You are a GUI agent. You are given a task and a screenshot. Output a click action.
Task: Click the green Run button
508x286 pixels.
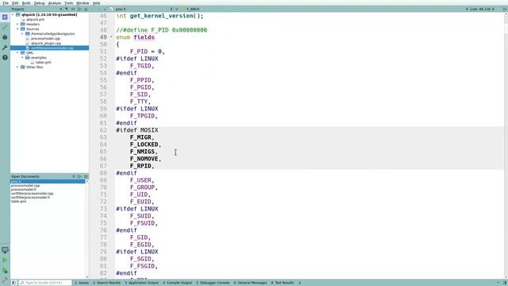[5, 260]
